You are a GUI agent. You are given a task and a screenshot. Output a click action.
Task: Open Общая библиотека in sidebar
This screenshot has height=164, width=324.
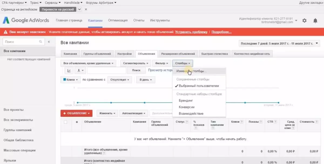pyautogui.click(x=19, y=140)
